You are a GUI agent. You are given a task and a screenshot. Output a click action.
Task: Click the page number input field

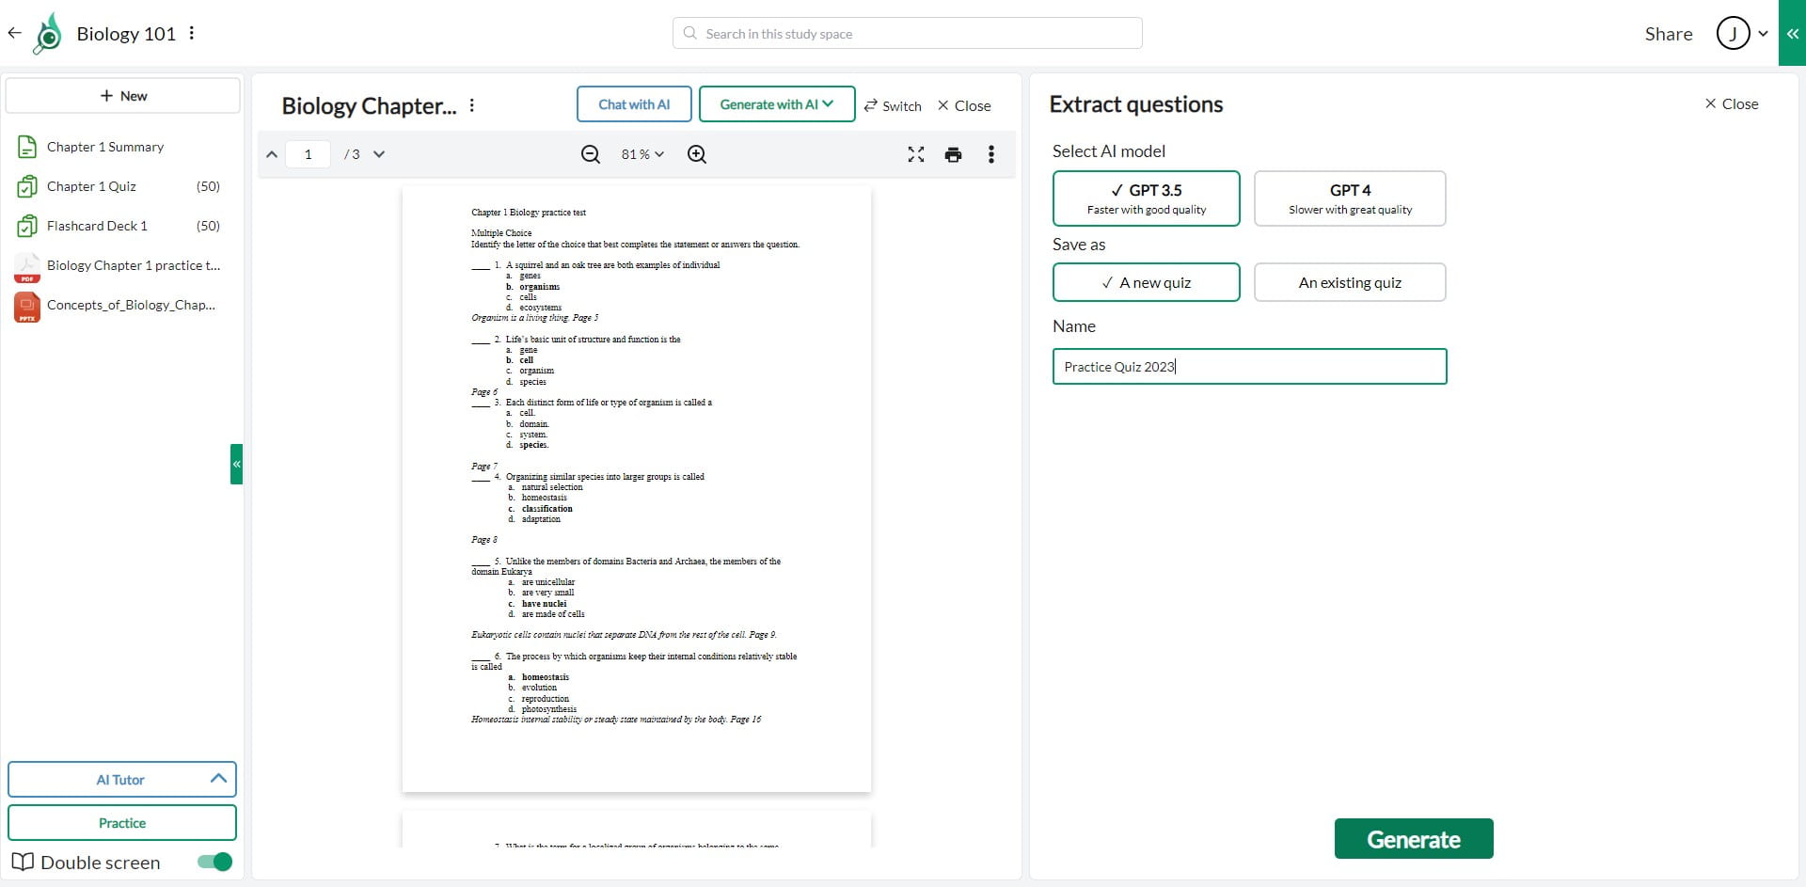309,154
